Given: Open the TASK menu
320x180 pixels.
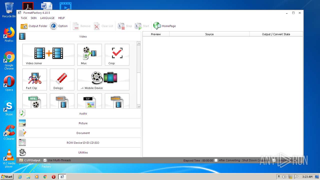Looking at the screenshot, I should (x=24, y=18).
